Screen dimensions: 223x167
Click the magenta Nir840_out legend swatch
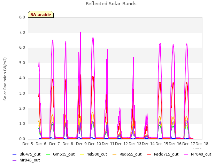(x=186, y=154)
